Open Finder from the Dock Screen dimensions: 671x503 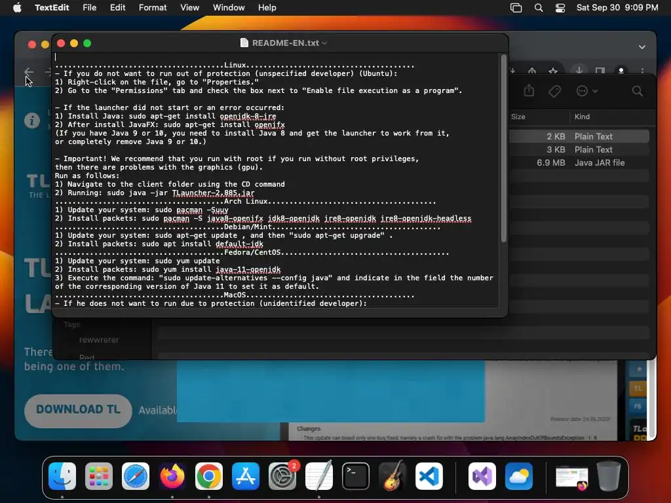[62, 476]
